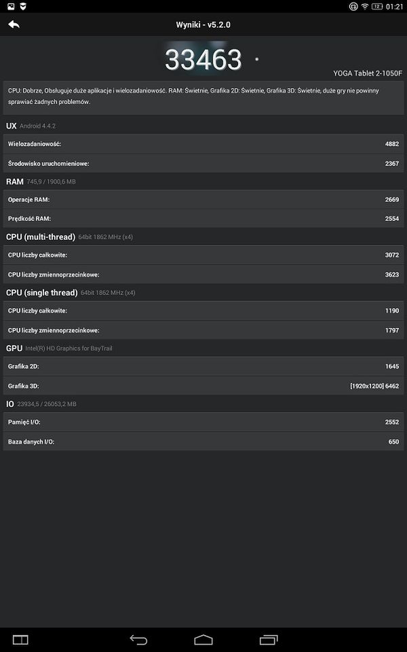Viewport: 407px width, 652px height.
Task: Click the total score 33463
Action: pyautogui.click(x=203, y=60)
